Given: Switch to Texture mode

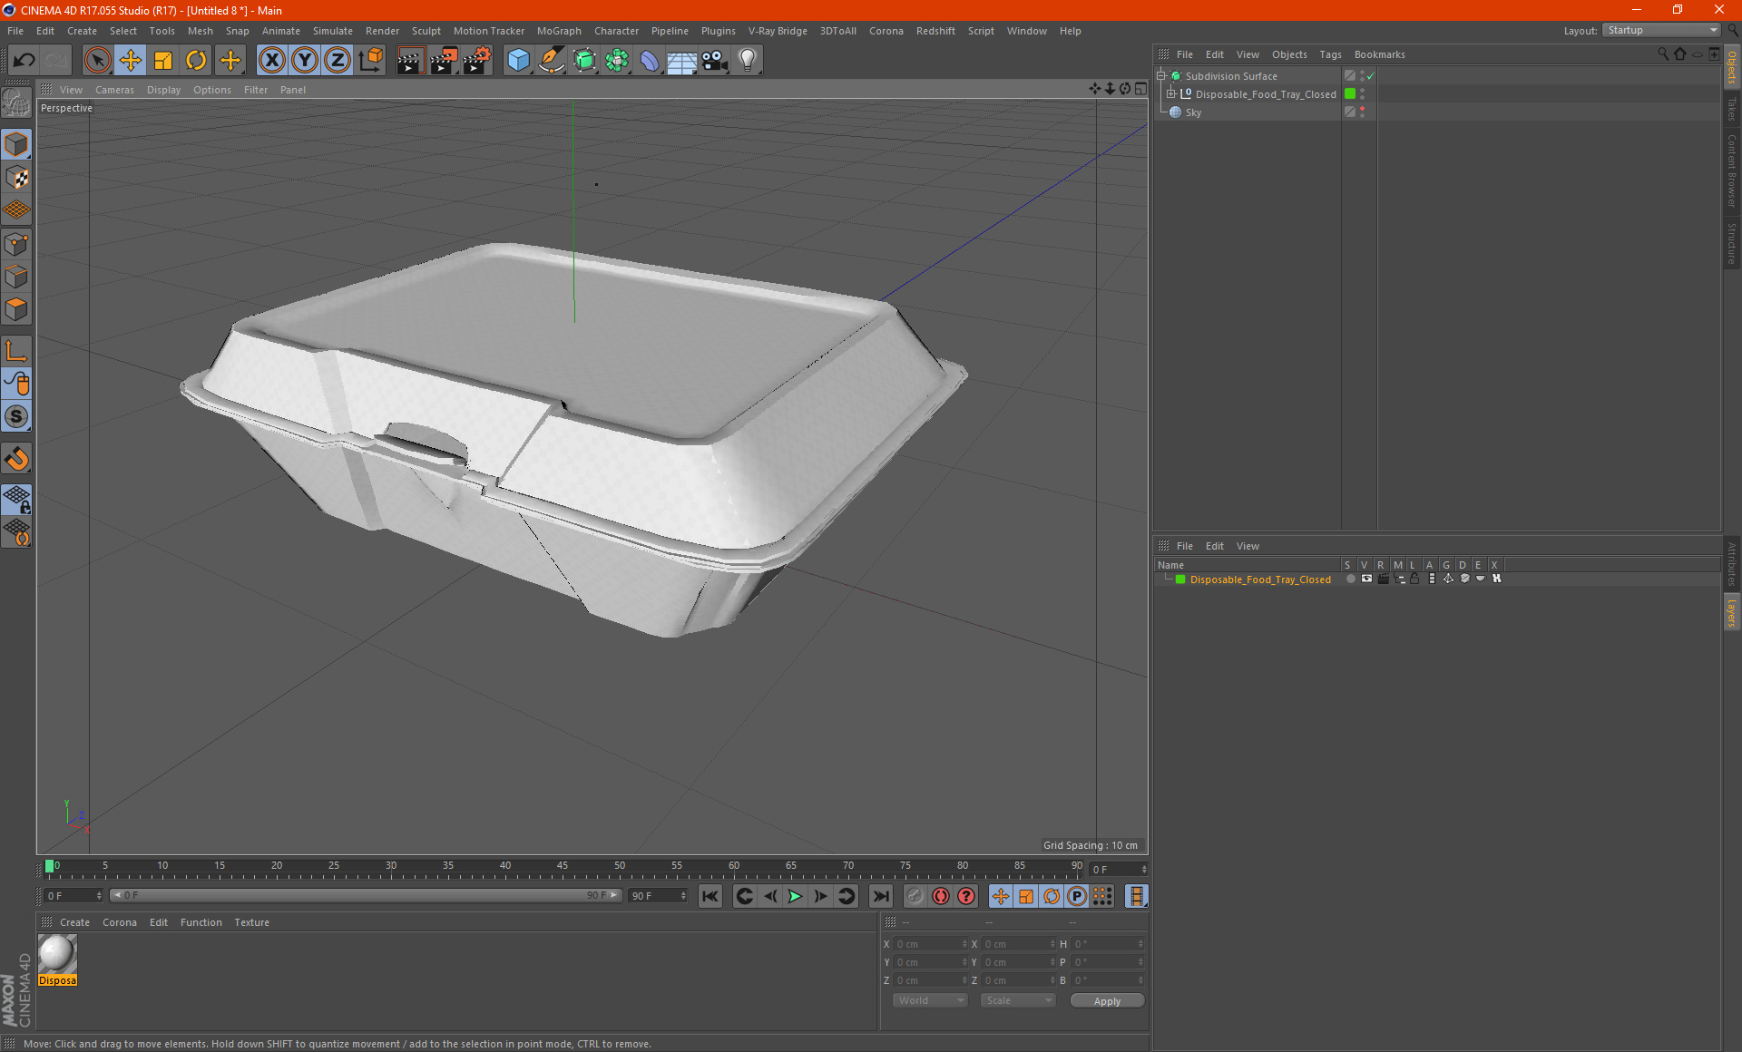Looking at the screenshot, I should [x=16, y=178].
